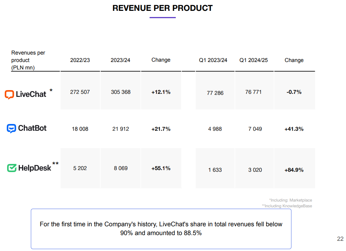This screenshot has width=346, height=251.
Task: Click the ChatBot change +41.3%
Action: pyautogui.click(x=294, y=129)
